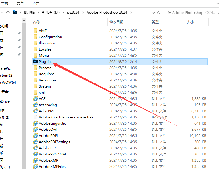Open the 查看 ribbon tab
Screen dimensions: 219x169
tap(36, 3)
